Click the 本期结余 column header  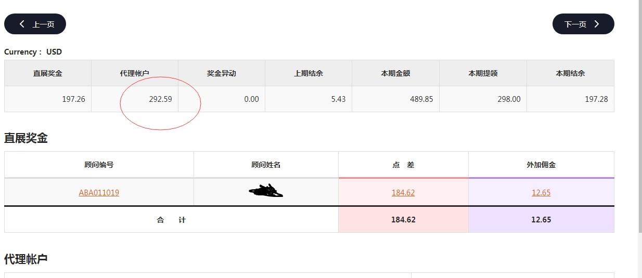(570, 73)
